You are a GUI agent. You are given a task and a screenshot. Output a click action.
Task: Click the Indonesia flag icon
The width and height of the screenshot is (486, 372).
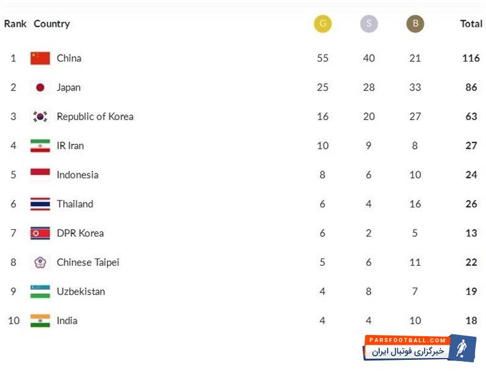[40, 175]
